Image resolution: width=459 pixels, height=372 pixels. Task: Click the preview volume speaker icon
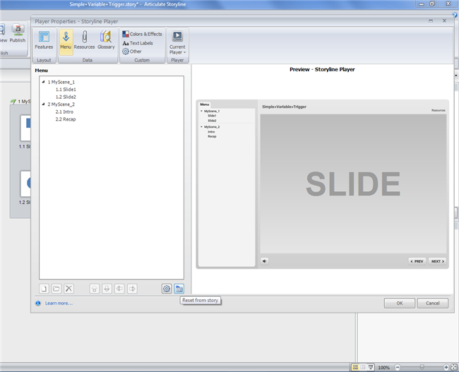tap(265, 261)
